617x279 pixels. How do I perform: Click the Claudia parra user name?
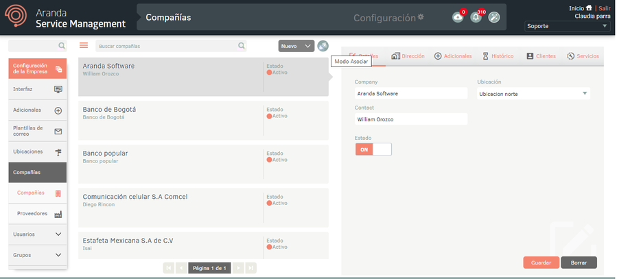[592, 16]
